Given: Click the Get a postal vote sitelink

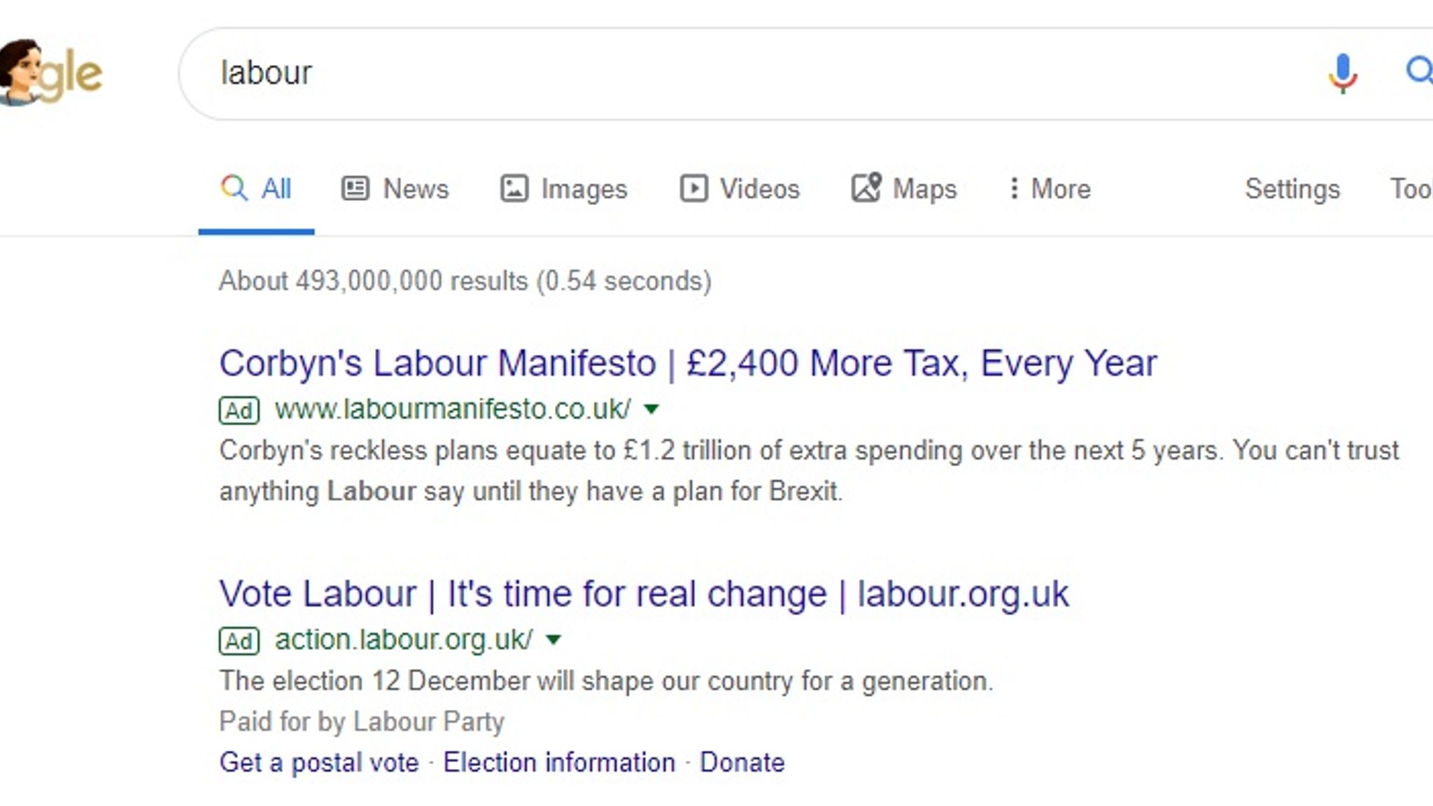Looking at the screenshot, I should pyautogui.click(x=320, y=762).
